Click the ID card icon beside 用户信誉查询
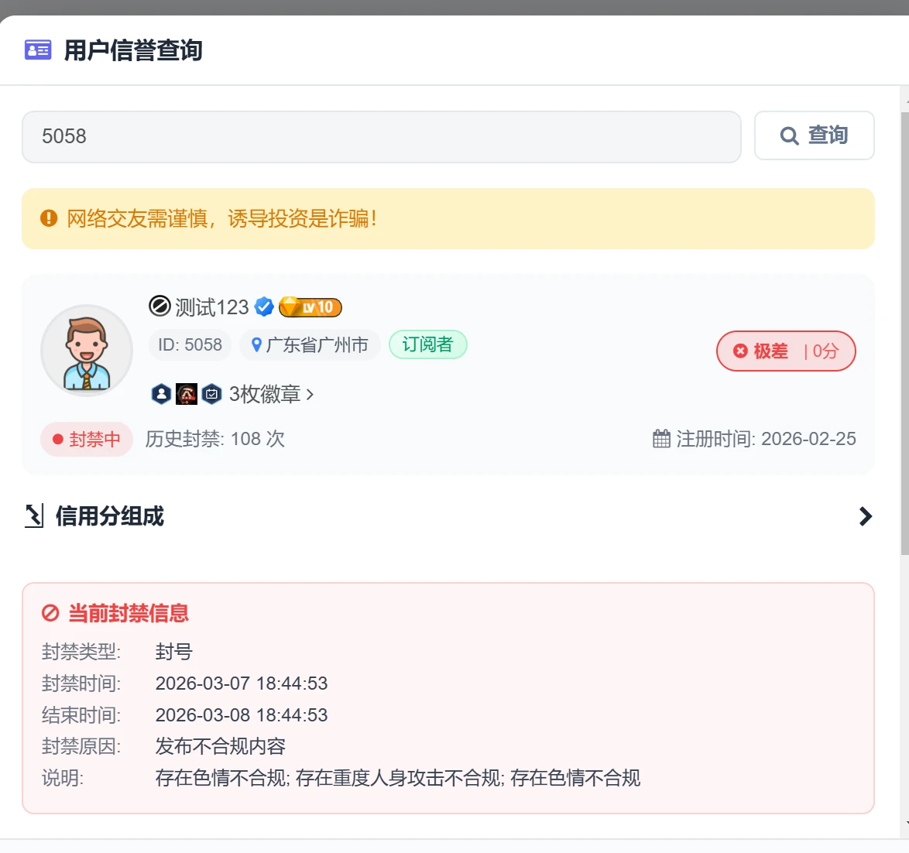The width and height of the screenshot is (909, 853). [38, 50]
